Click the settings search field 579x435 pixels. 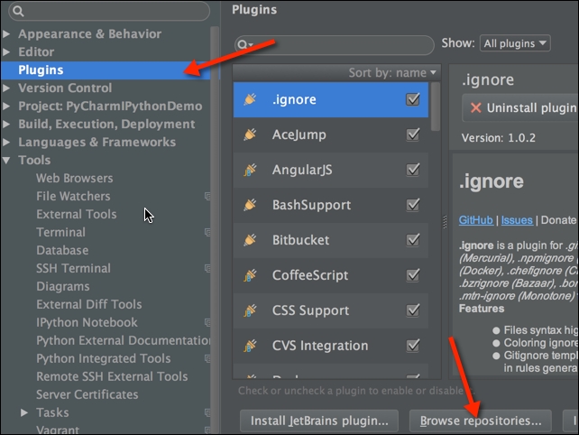click(x=109, y=11)
